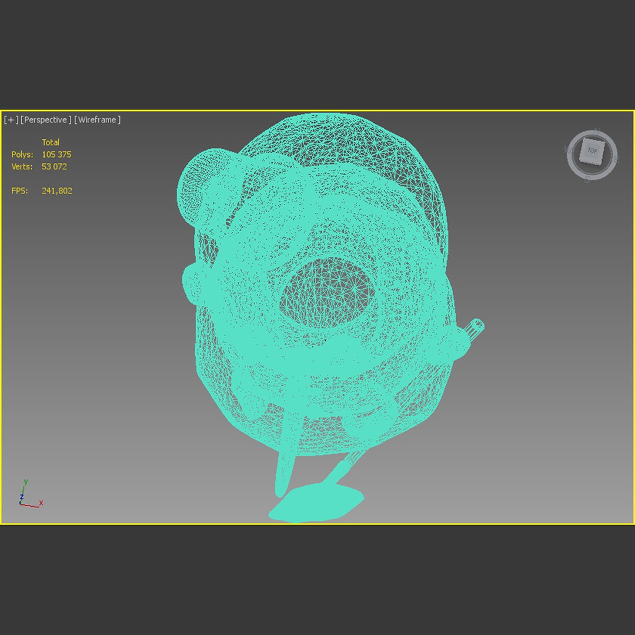The height and width of the screenshot is (635, 635).
Task: Open the Perspective viewport label menu
Action: pyautogui.click(x=46, y=120)
